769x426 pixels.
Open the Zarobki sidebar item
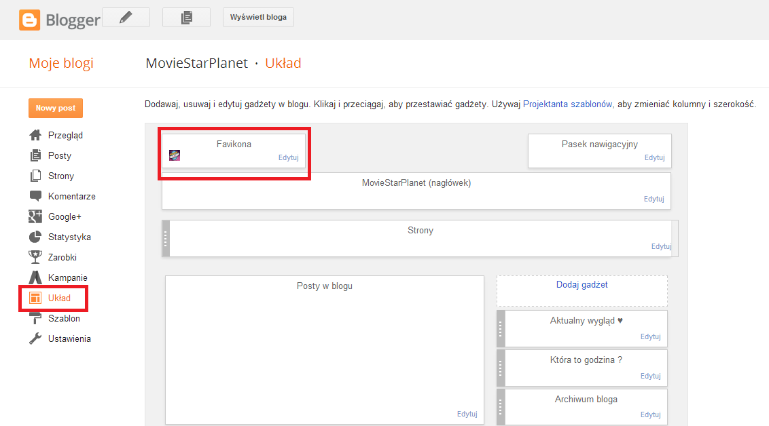[x=62, y=257]
